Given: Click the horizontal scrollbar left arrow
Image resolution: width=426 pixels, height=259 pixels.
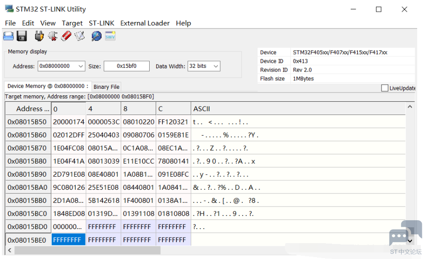Looking at the screenshot, I should pyautogui.click(x=10, y=250).
